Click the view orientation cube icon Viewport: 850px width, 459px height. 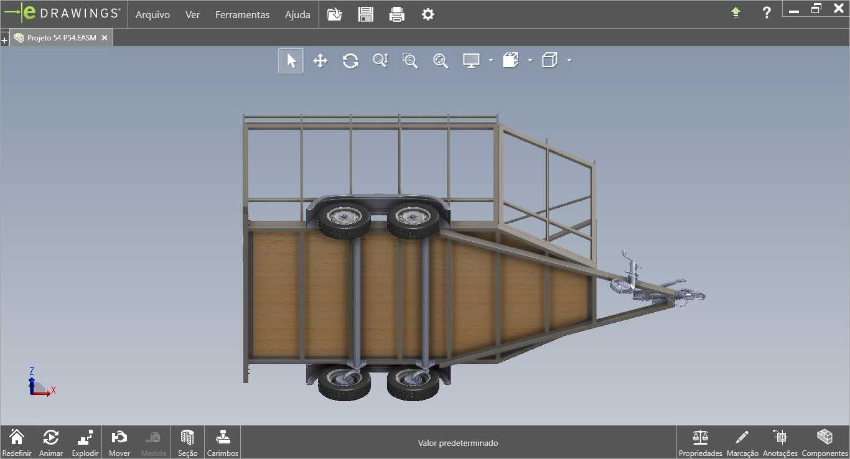coord(511,61)
